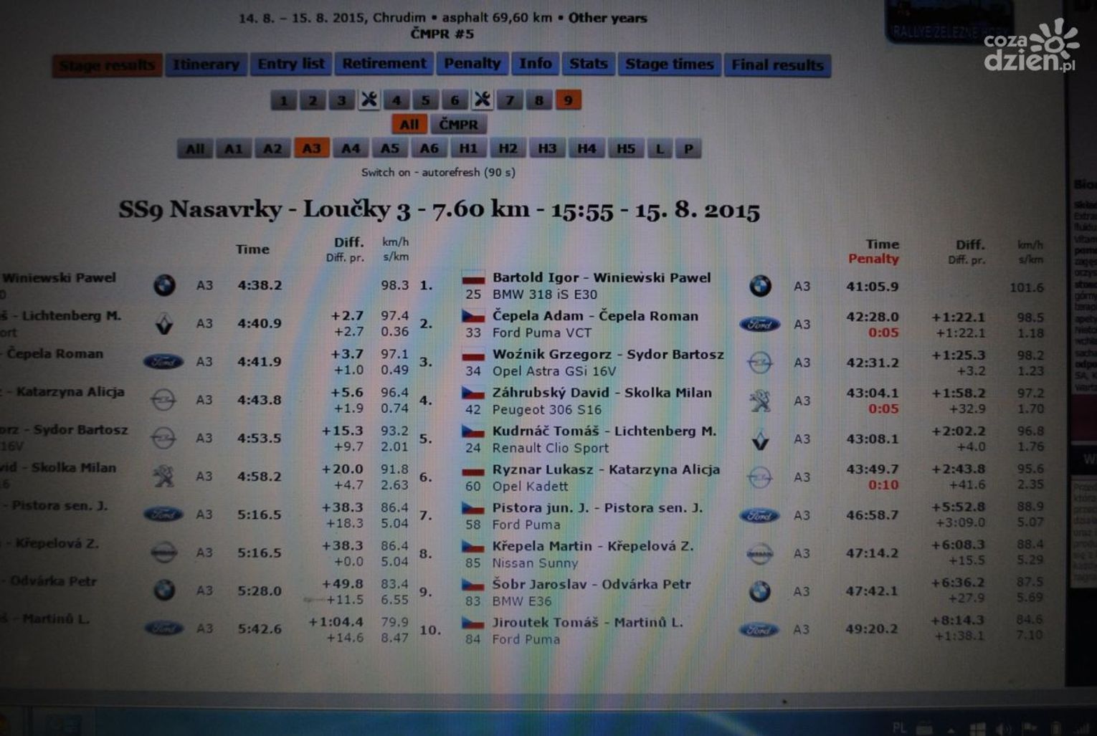This screenshot has width=1097, height=736.
Task: Filter by class A1
Action: click(234, 149)
